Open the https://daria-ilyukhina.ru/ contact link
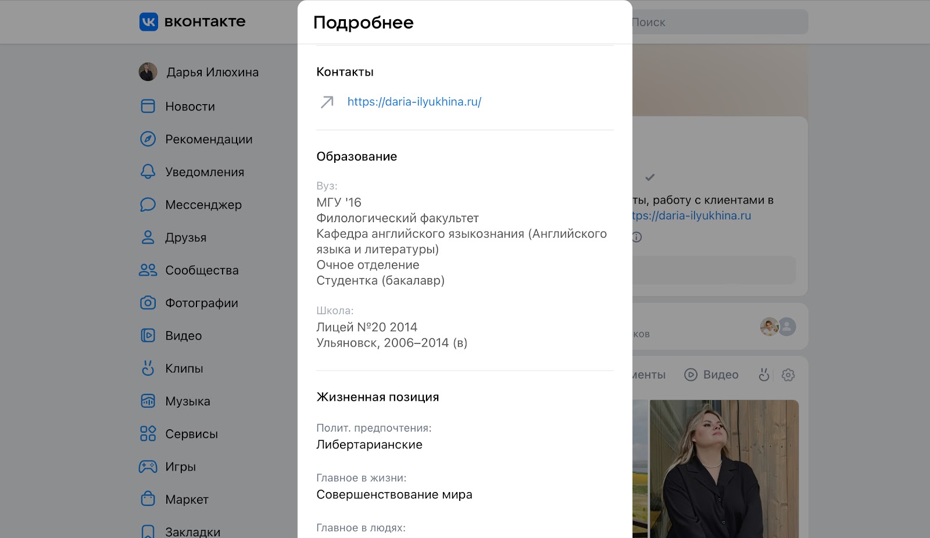This screenshot has width=930, height=538. click(x=414, y=101)
